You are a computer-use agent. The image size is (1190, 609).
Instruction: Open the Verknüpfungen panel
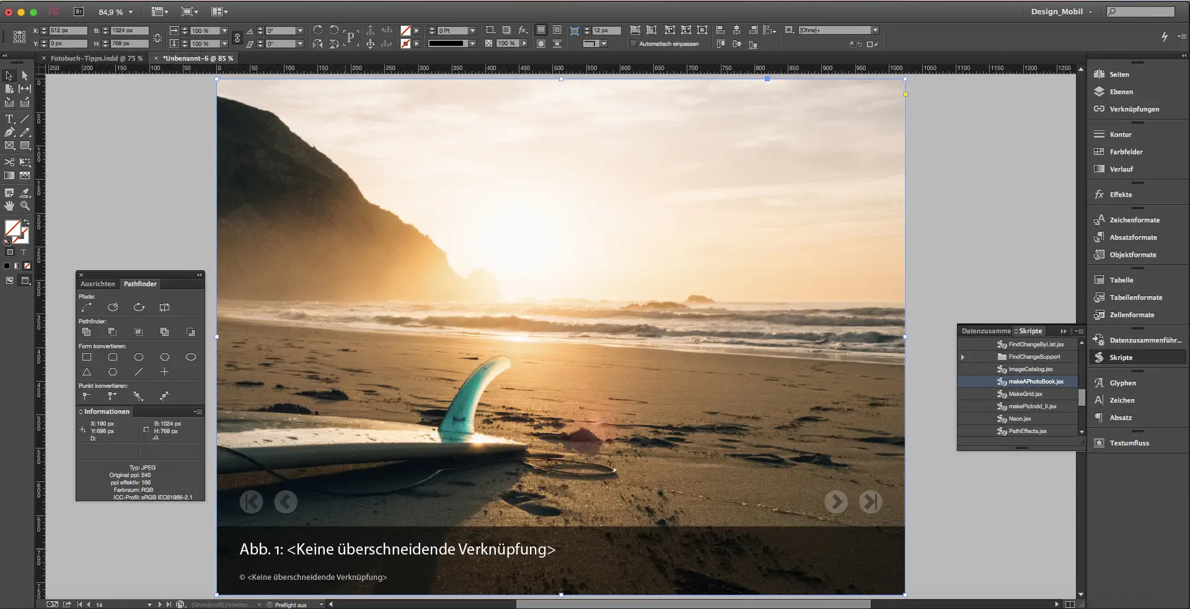pyautogui.click(x=1134, y=109)
